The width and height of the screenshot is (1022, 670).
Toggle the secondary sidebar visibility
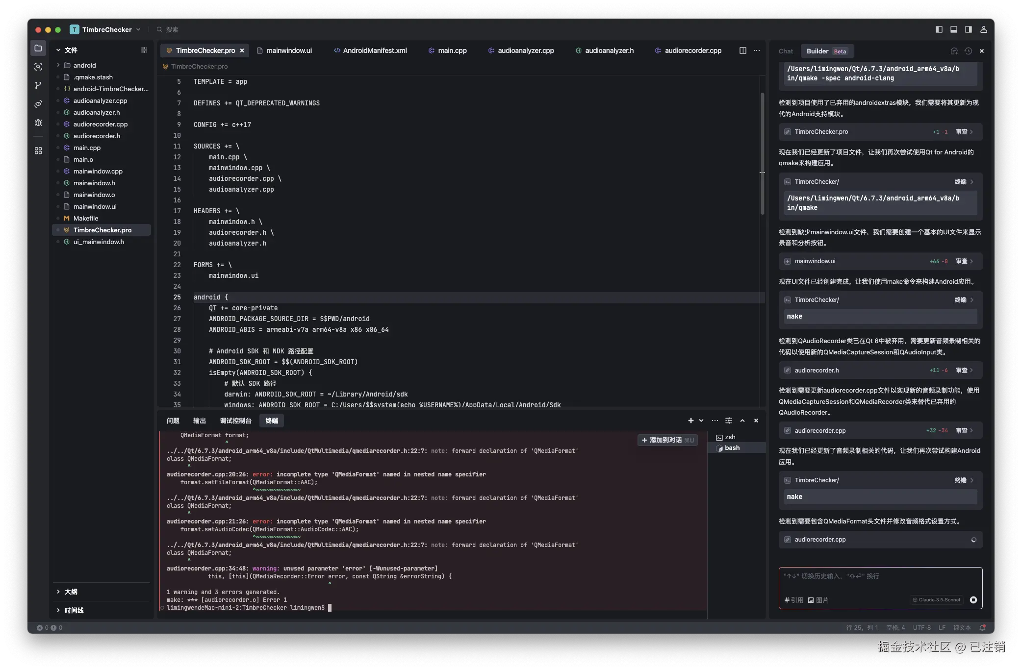[x=968, y=29]
